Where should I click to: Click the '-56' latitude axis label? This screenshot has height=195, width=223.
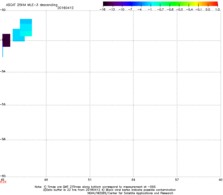pos(3,104)
